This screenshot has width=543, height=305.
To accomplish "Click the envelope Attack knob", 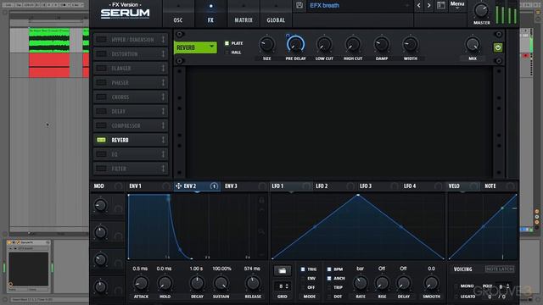I will point(141,283).
